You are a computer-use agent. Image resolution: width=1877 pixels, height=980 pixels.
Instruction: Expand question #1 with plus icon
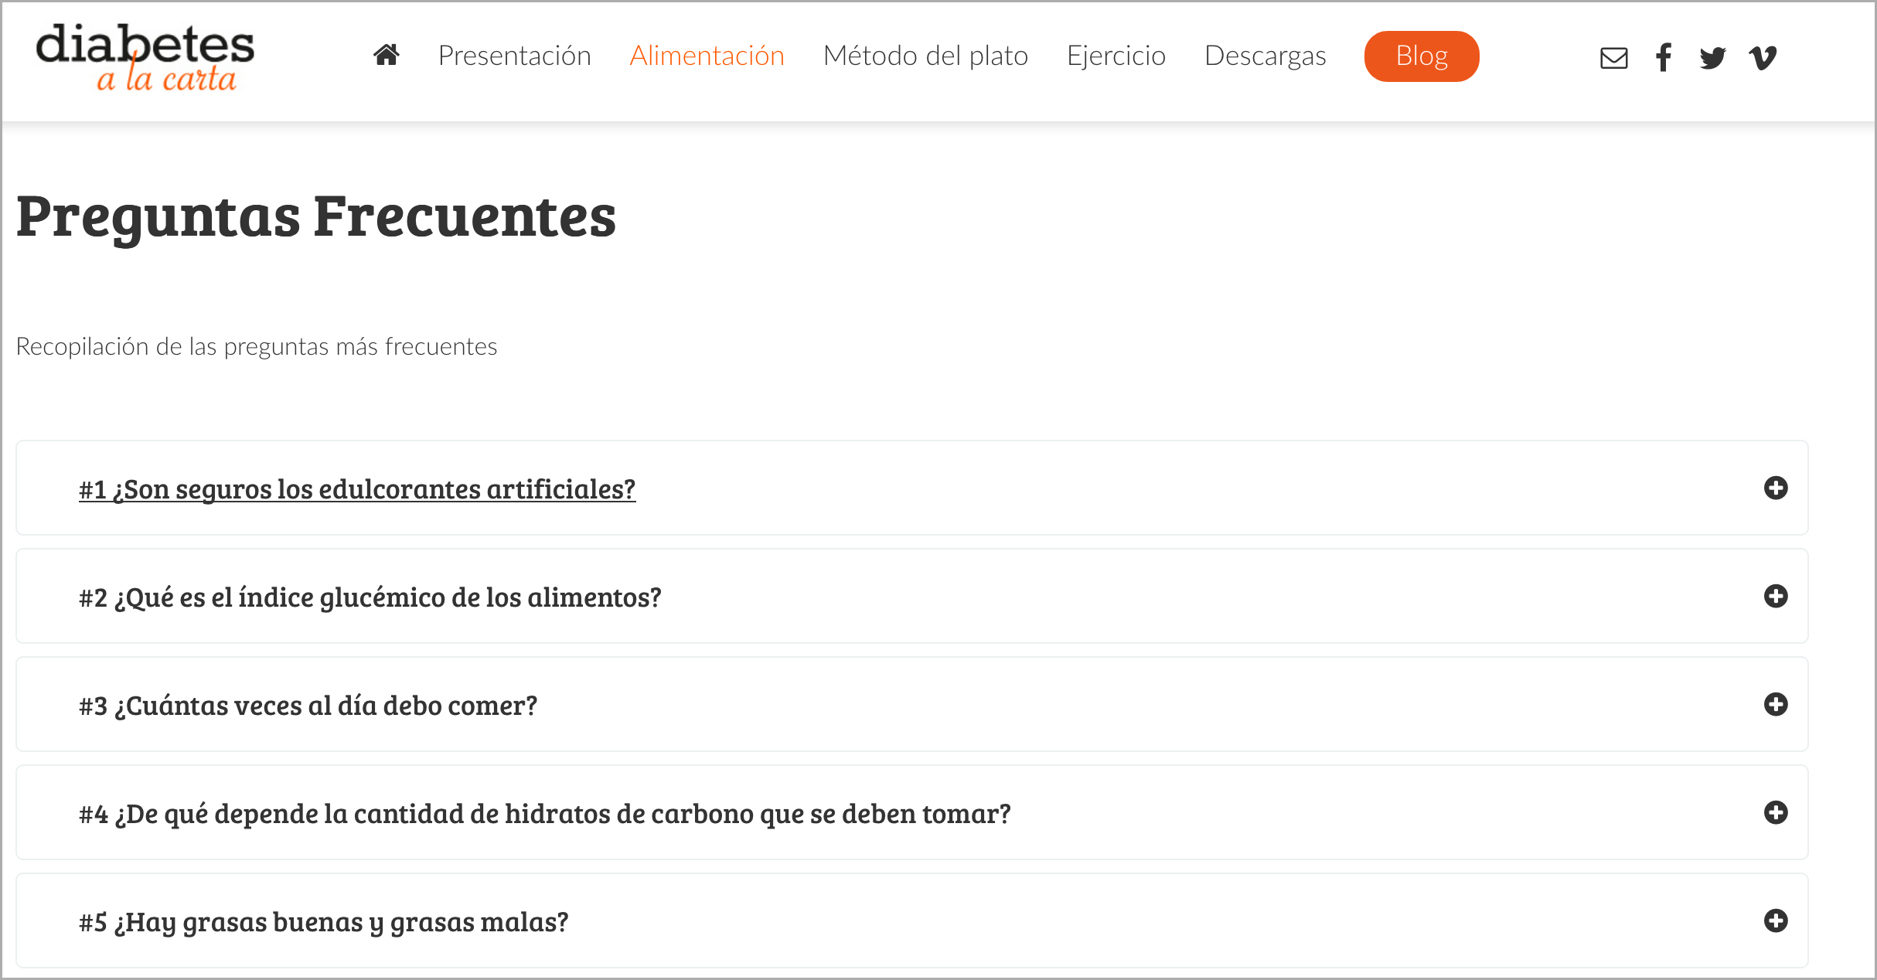click(x=1776, y=488)
